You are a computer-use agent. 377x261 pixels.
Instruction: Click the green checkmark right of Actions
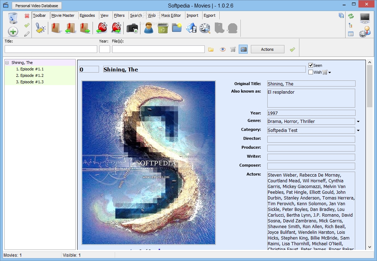click(292, 50)
